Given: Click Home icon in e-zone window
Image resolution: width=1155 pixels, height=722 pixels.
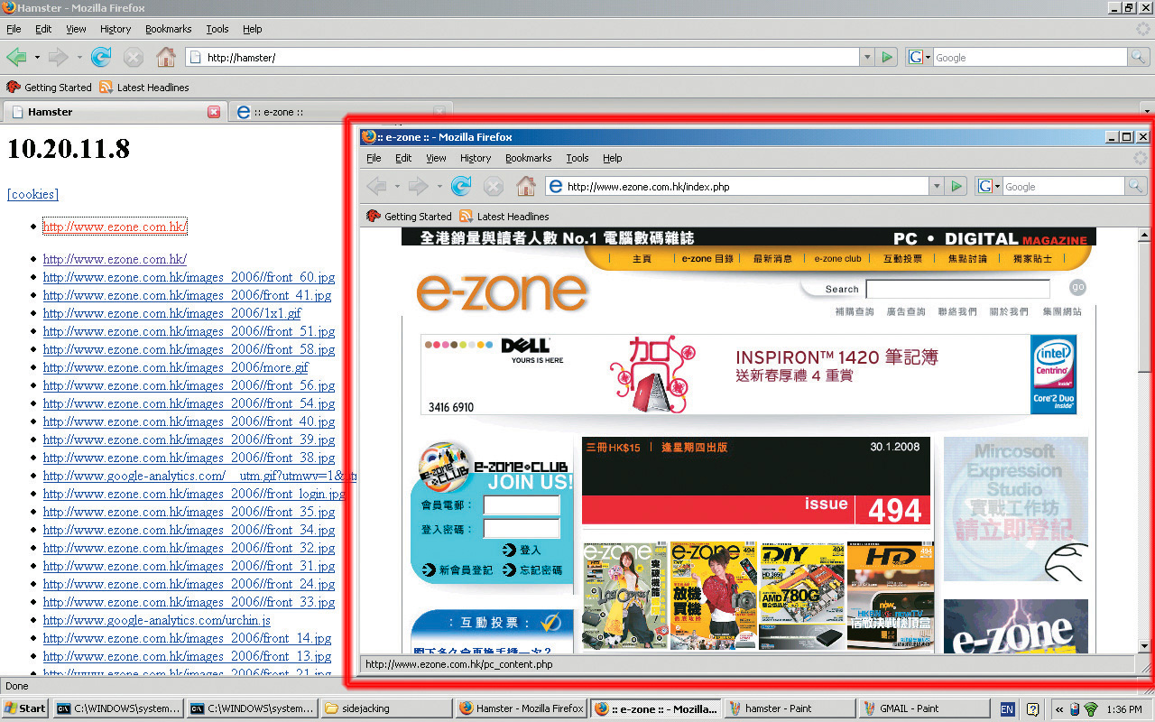Looking at the screenshot, I should 526,186.
